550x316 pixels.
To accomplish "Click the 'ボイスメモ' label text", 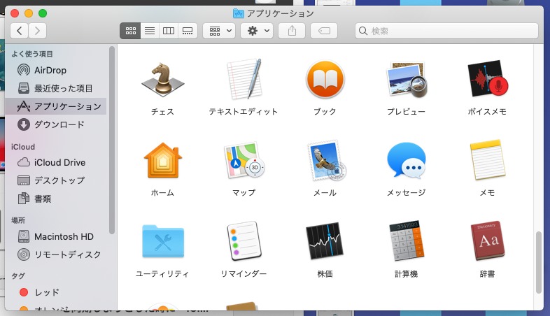I will pos(487,111).
